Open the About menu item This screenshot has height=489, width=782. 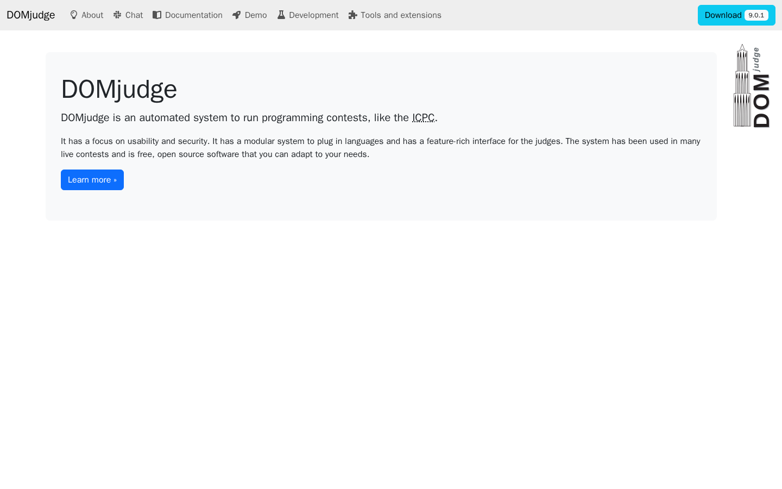(x=86, y=15)
